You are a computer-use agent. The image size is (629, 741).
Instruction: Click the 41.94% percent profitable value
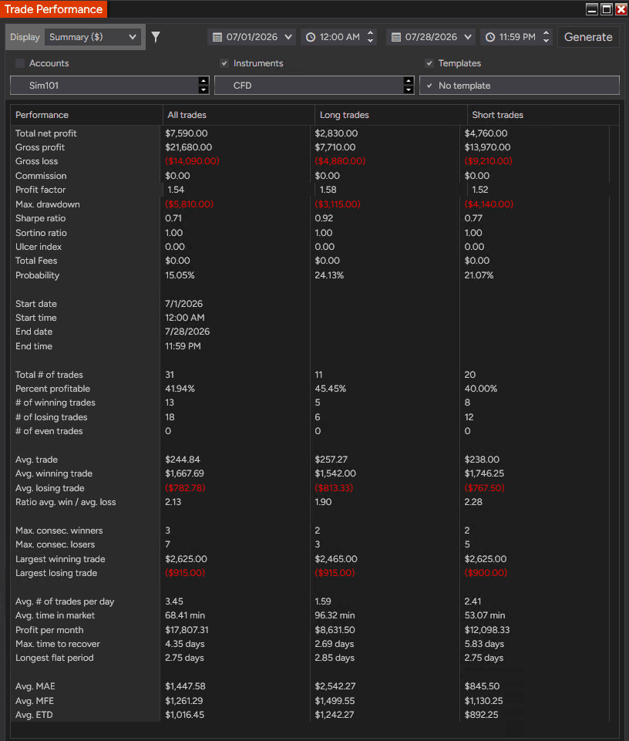click(x=180, y=389)
